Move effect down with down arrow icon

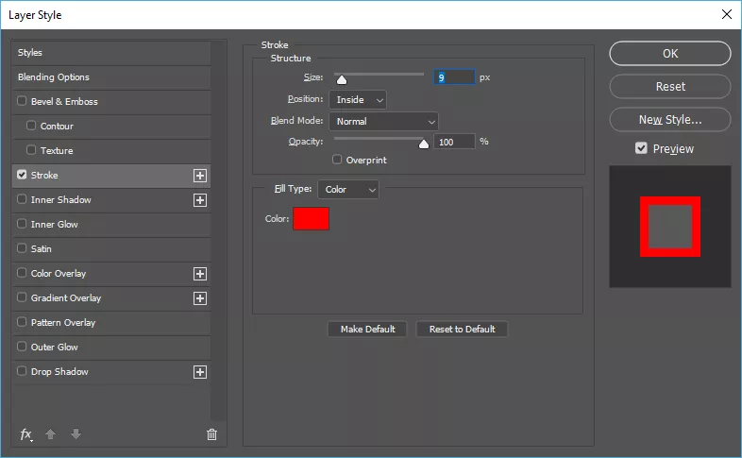click(x=76, y=433)
